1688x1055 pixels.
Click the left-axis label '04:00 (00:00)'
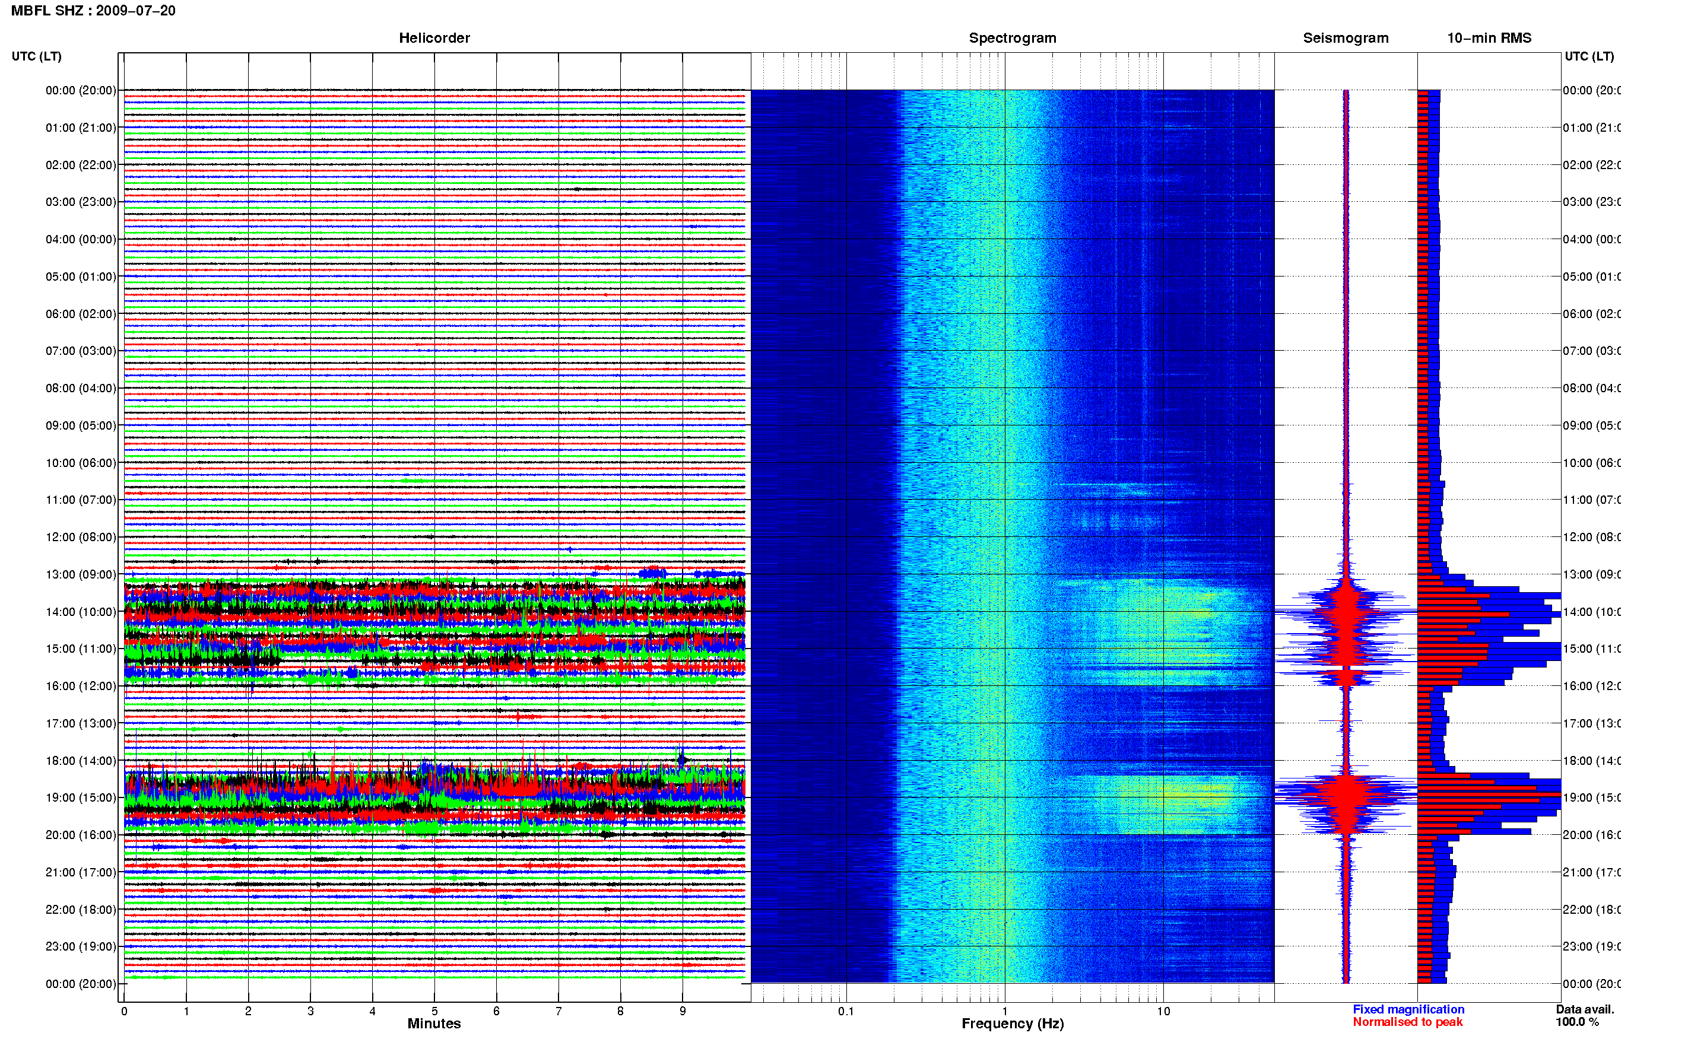(81, 239)
